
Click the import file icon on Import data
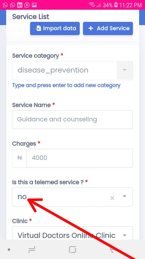click(38, 28)
